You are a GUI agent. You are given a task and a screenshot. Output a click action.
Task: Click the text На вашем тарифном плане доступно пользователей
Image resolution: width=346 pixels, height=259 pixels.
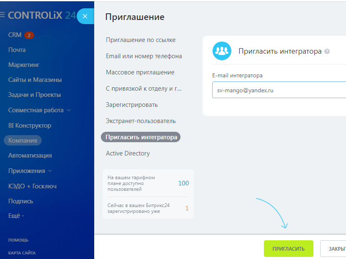click(x=131, y=183)
